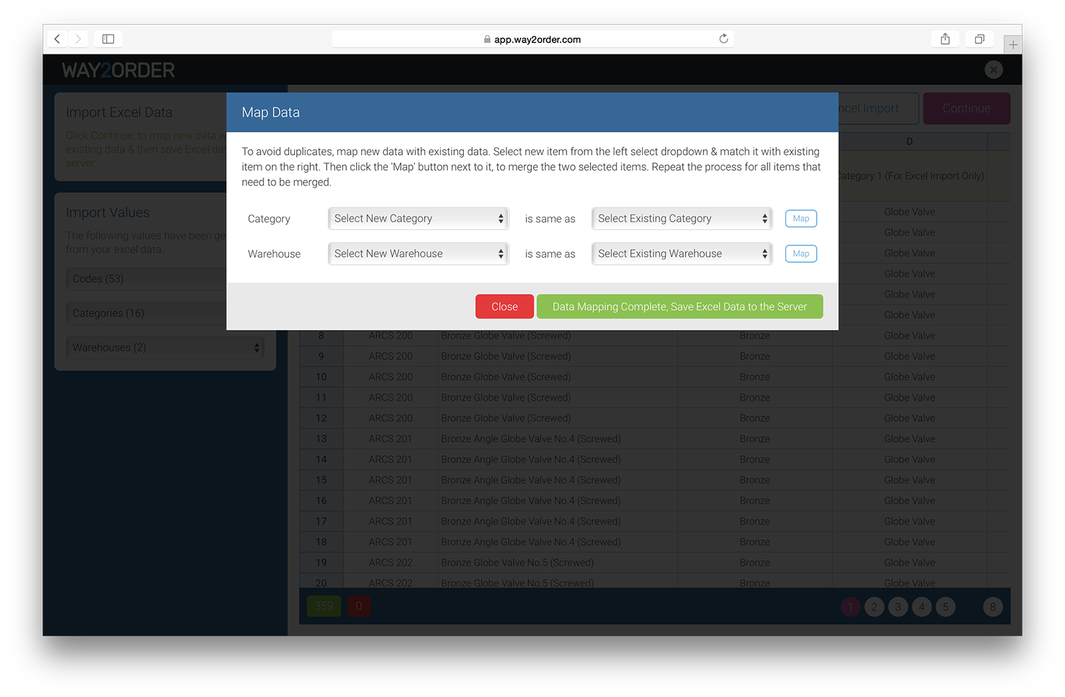The width and height of the screenshot is (1065, 697).
Task: Click the red Close button
Action: 505,307
